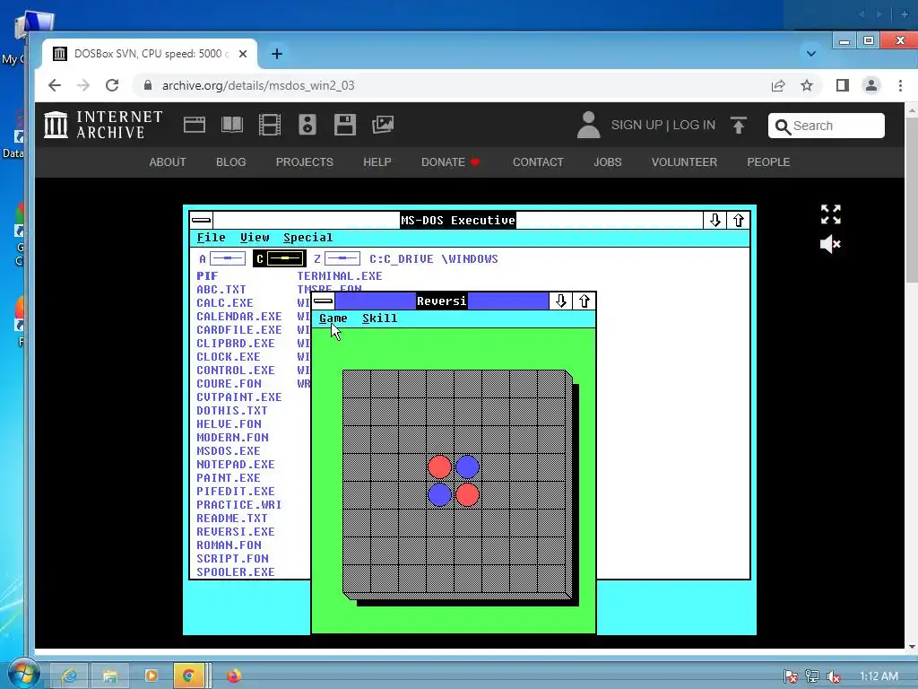Open the Texts book icon
Viewport: 918px width, 689px height.
coord(232,125)
